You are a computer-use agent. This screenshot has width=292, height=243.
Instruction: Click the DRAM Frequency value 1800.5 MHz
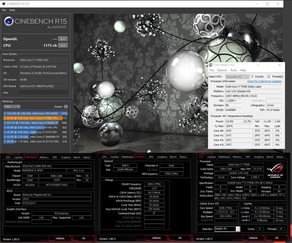154,184
